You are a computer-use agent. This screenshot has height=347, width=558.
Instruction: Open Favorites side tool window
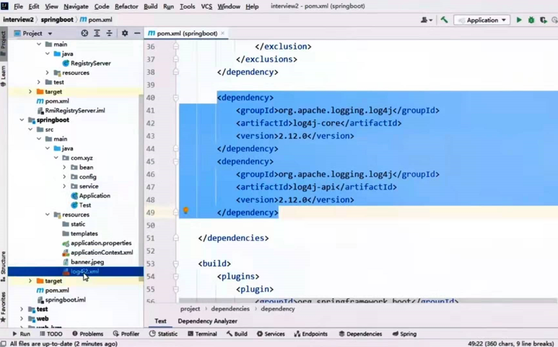pyautogui.click(x=3, y=307)
